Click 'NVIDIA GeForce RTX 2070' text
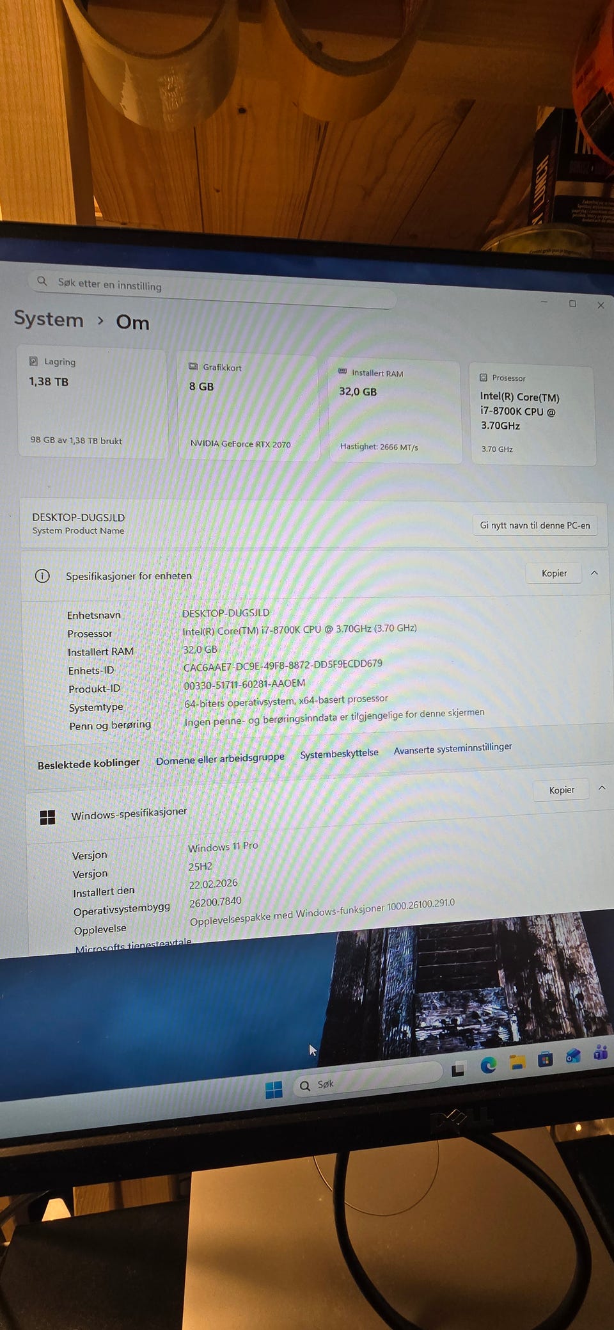The height and width of the screenshot is (1330, 614). click(x=240, y=444)
